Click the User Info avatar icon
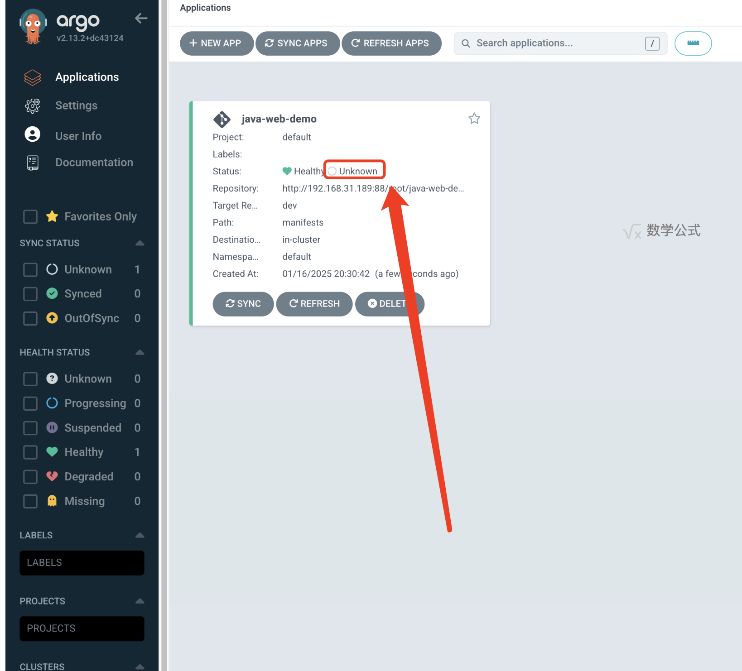The image size is (742, 671). [32, 134]
